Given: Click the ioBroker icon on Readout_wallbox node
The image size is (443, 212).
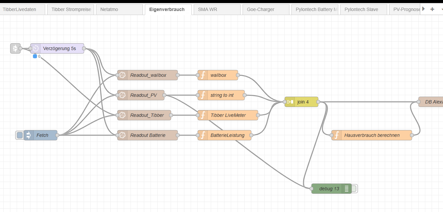Looking at the screenshot, I should pos(122,75).
